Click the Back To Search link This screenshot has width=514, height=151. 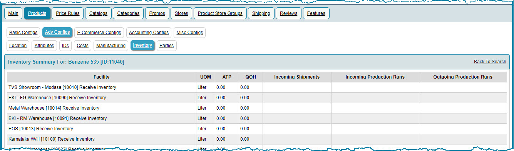tap(490, 62)
